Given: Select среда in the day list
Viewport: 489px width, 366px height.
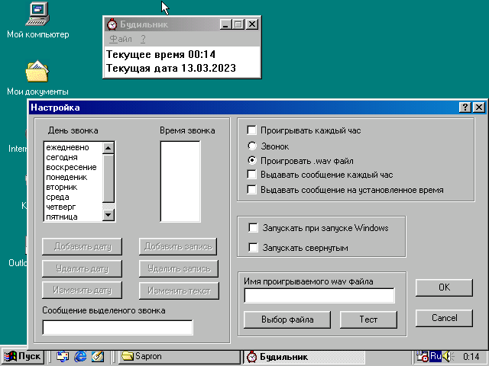Looking at the screenshot, I should pos(73,197).
